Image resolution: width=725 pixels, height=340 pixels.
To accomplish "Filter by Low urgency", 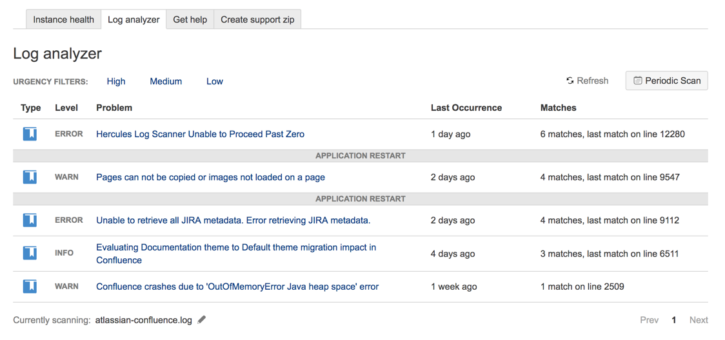I will pos(215,81).
